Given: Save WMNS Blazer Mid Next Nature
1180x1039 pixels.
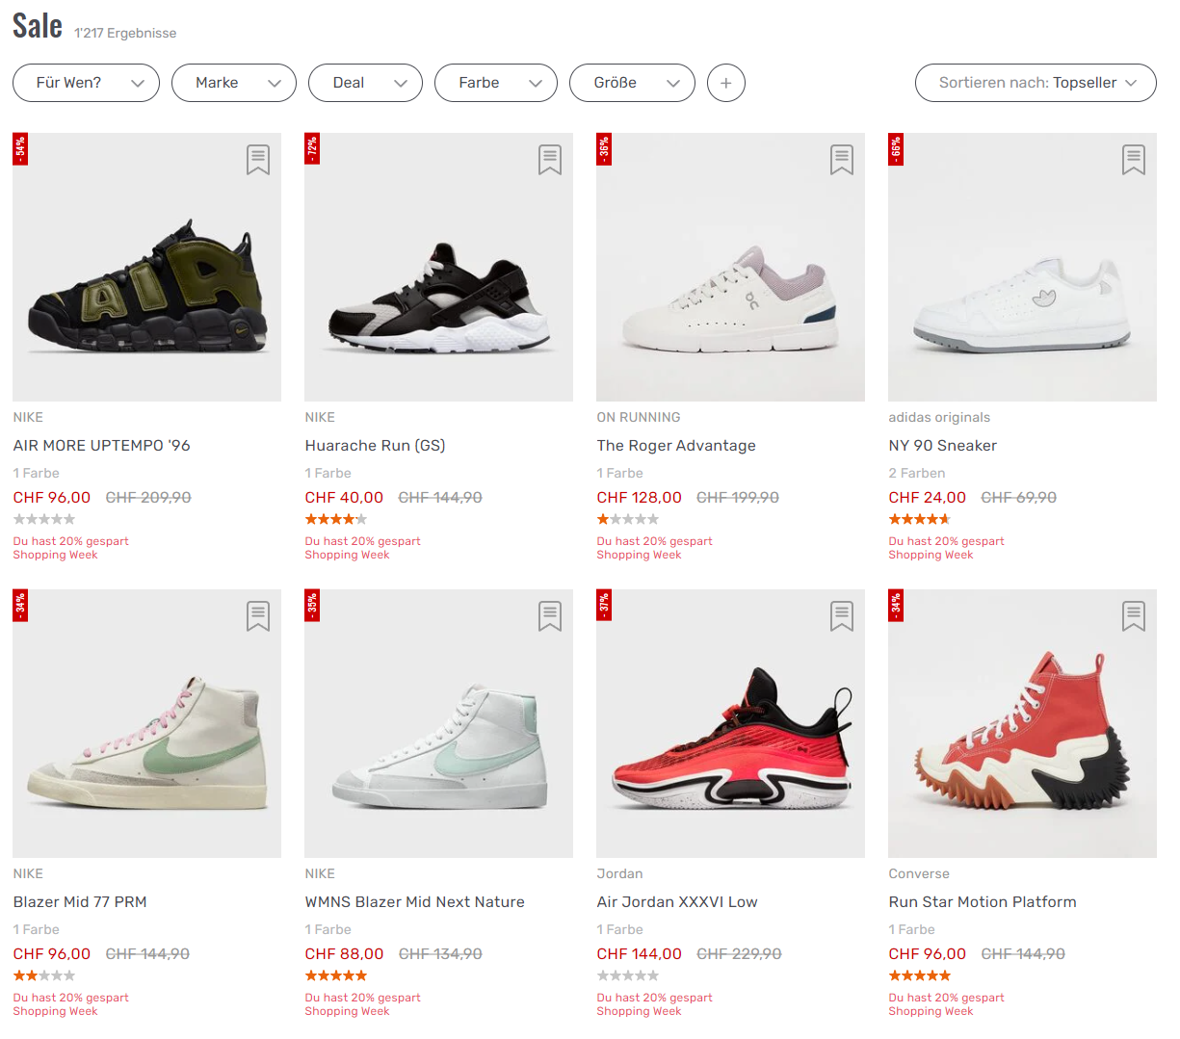Looking at the screenshot, I should coord(550,616).
